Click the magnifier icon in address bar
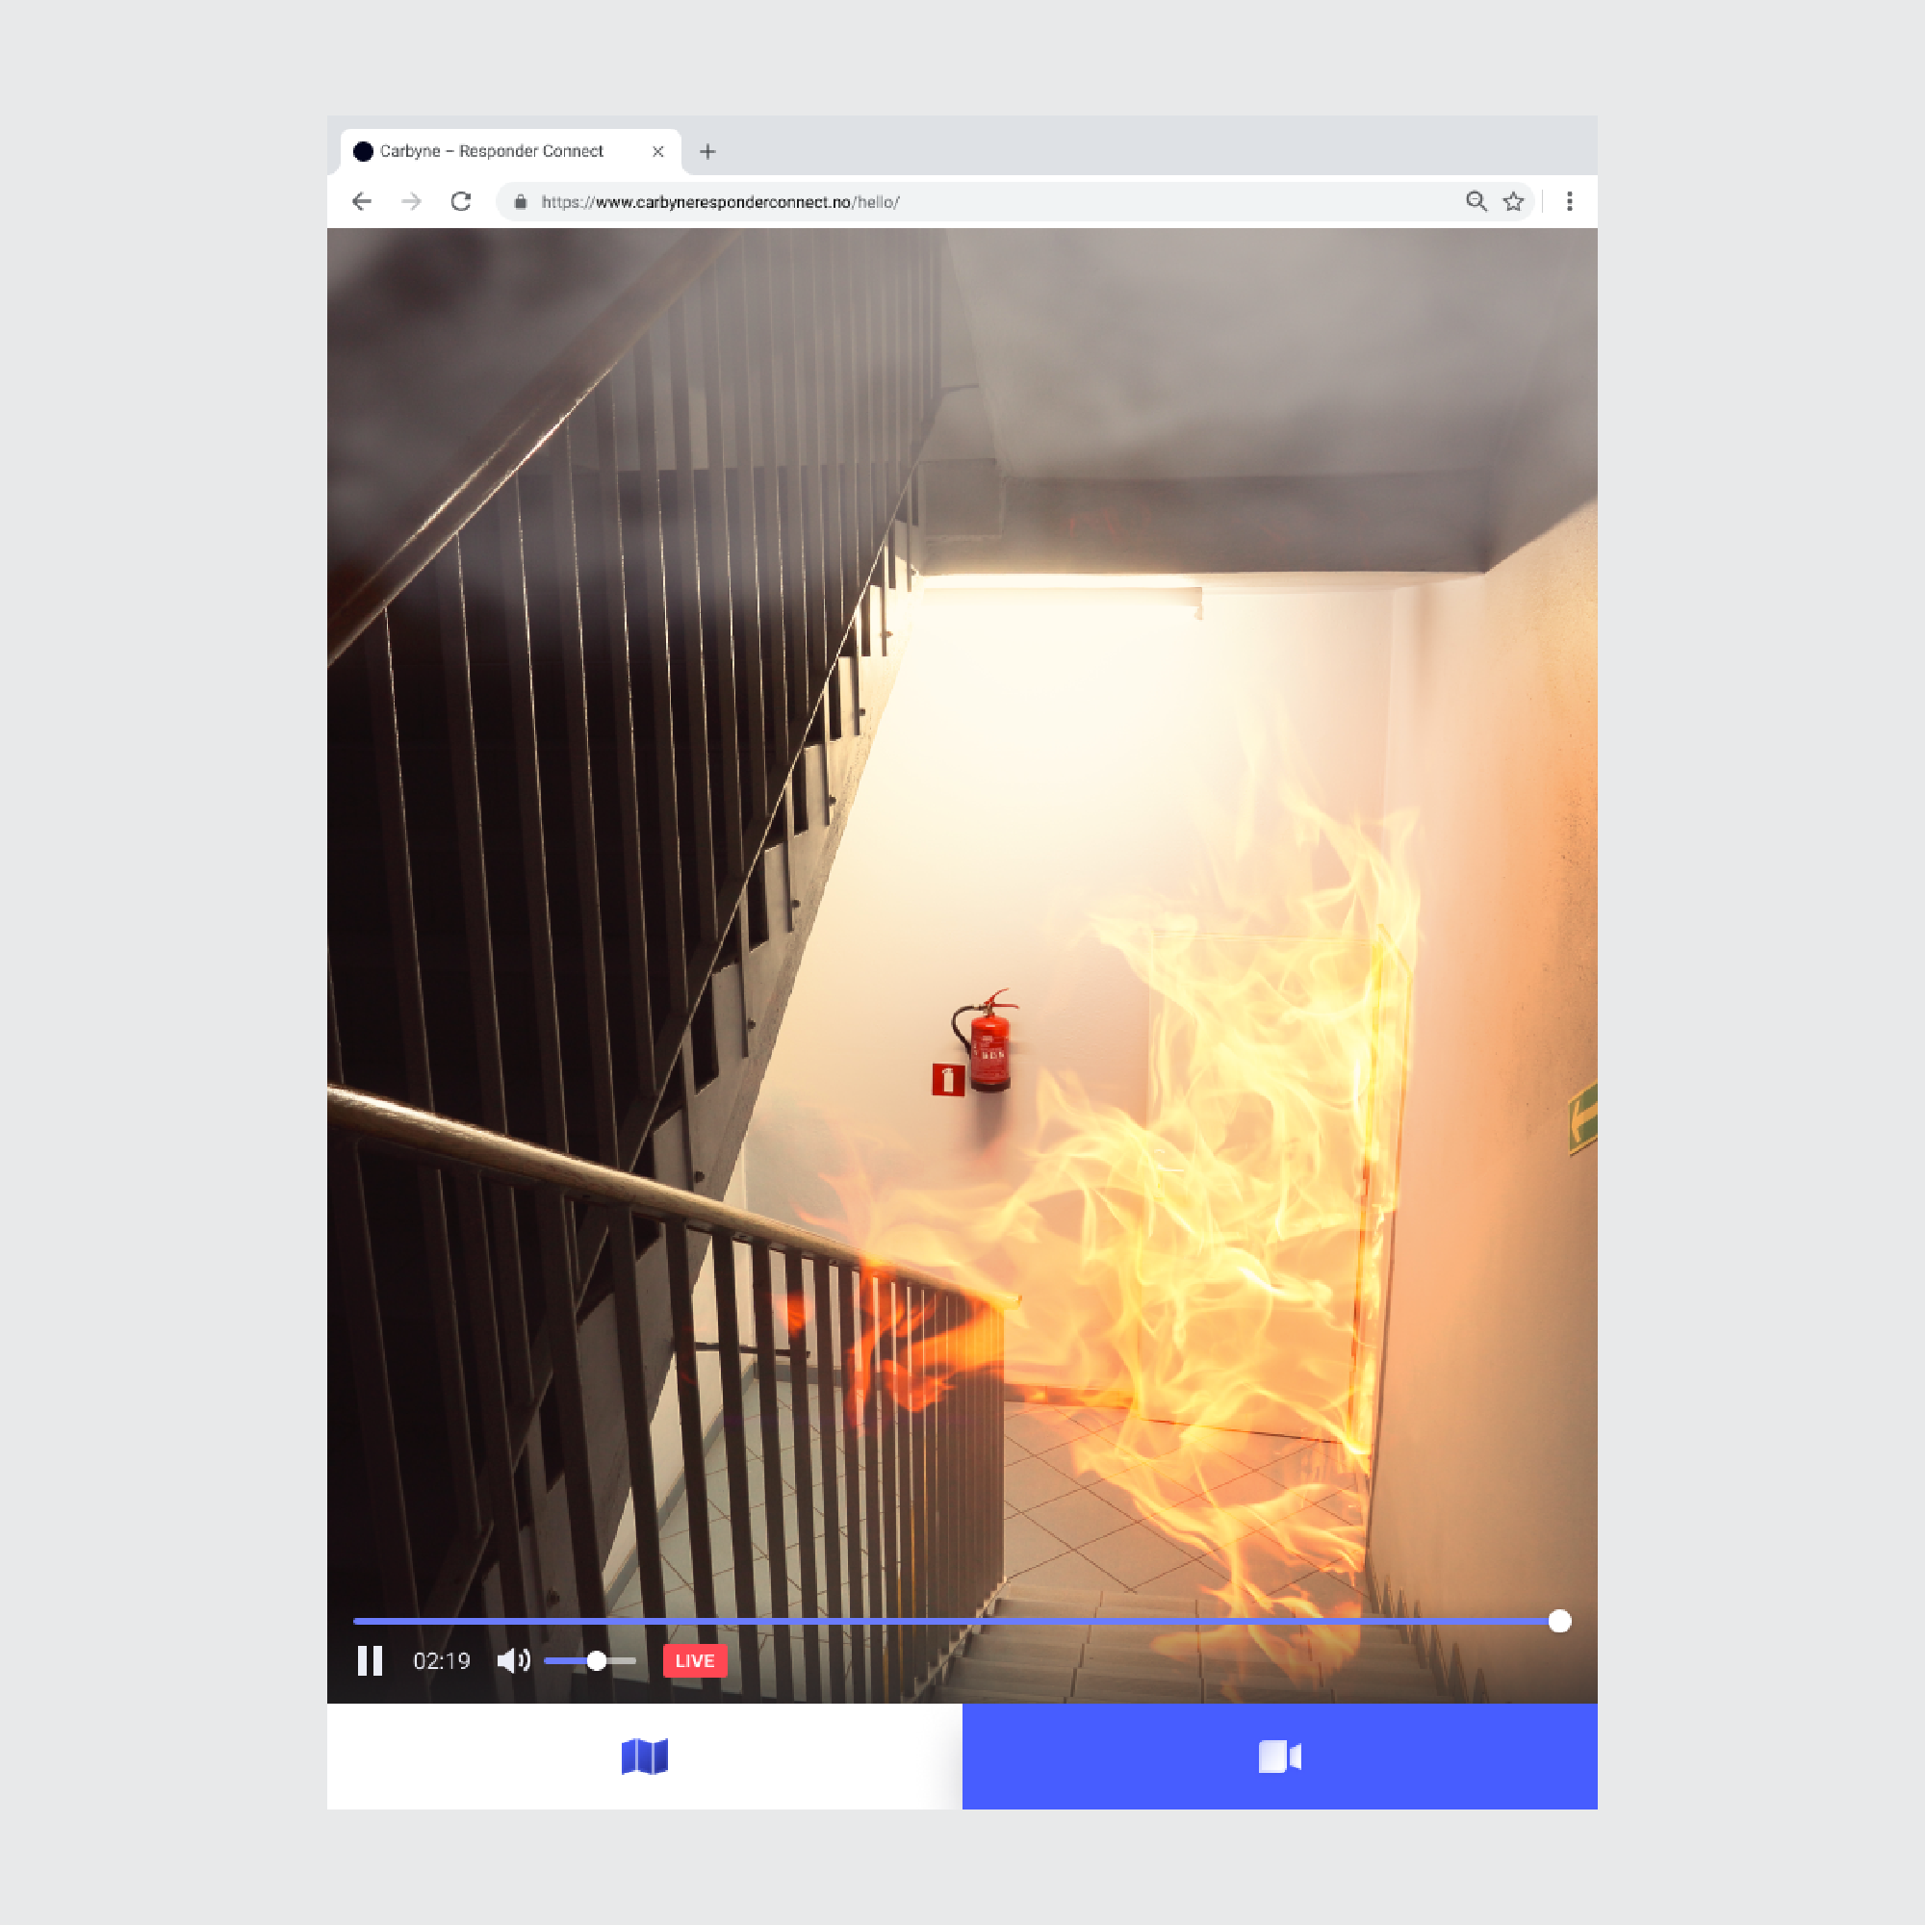Image resolution: width=1925 pixels, height=1925 pixels. 1476,201
